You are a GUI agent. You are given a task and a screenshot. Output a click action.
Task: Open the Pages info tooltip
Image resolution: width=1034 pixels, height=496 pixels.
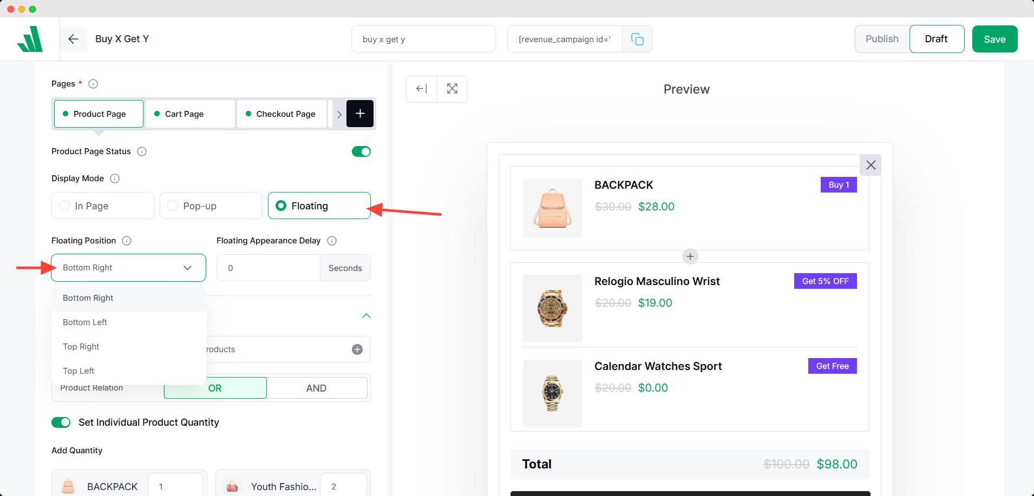click(93, 84)
